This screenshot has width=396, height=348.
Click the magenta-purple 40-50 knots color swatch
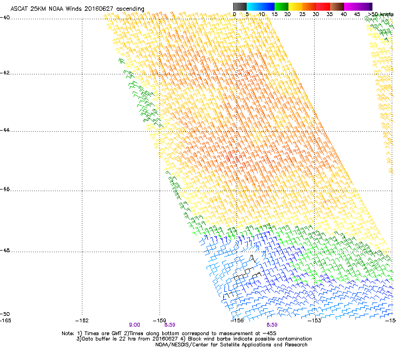coord(358,6)
